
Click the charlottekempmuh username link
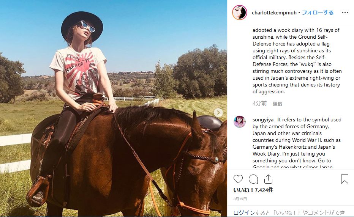click(274, 13)
